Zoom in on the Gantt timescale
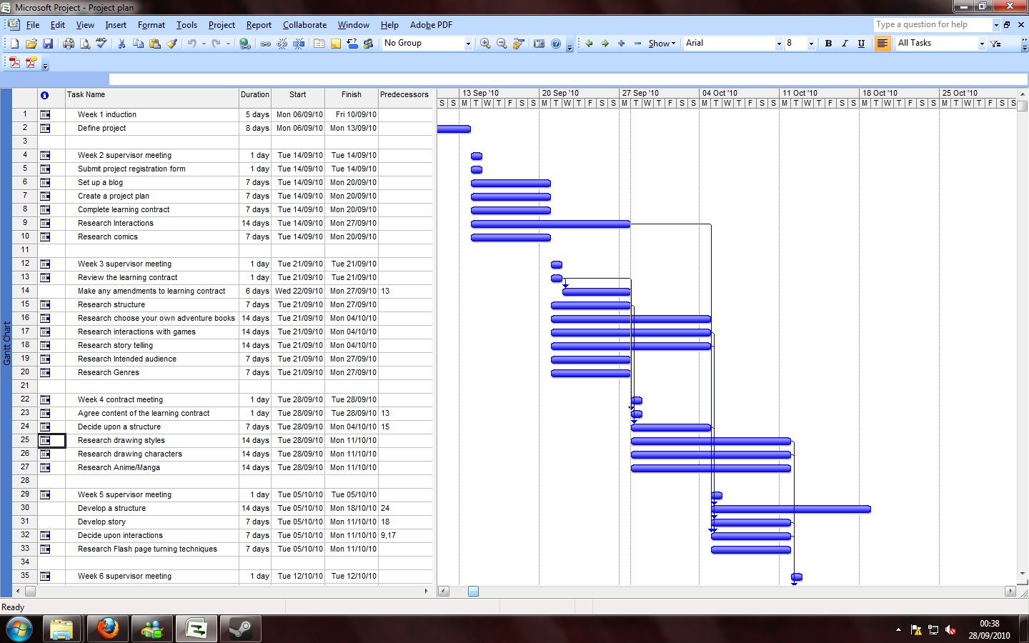 click(485, 44)
